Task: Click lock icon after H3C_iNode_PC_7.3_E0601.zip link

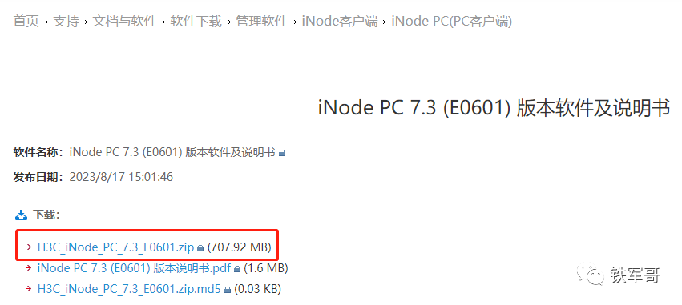Action: [x=200, y=248]
